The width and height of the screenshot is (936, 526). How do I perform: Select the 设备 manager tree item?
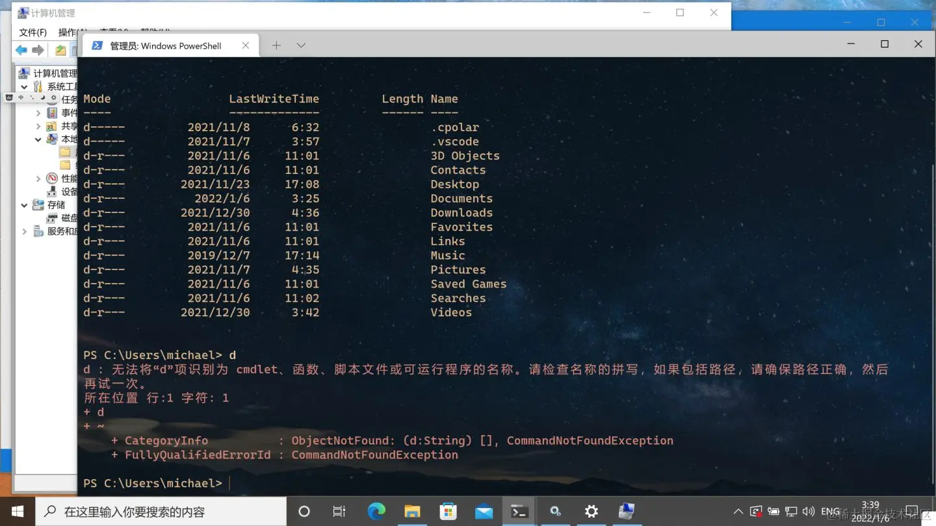click(62, 192)
